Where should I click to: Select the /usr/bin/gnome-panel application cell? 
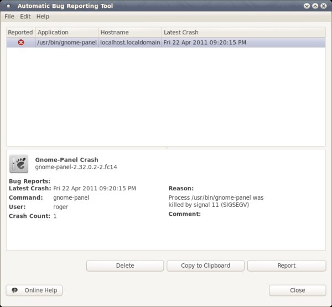(x=67, y=43)
